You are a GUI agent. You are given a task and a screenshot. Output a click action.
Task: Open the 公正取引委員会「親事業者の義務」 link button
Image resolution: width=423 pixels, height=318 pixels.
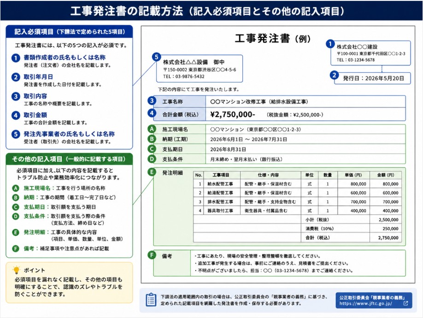tap(374, 300)
